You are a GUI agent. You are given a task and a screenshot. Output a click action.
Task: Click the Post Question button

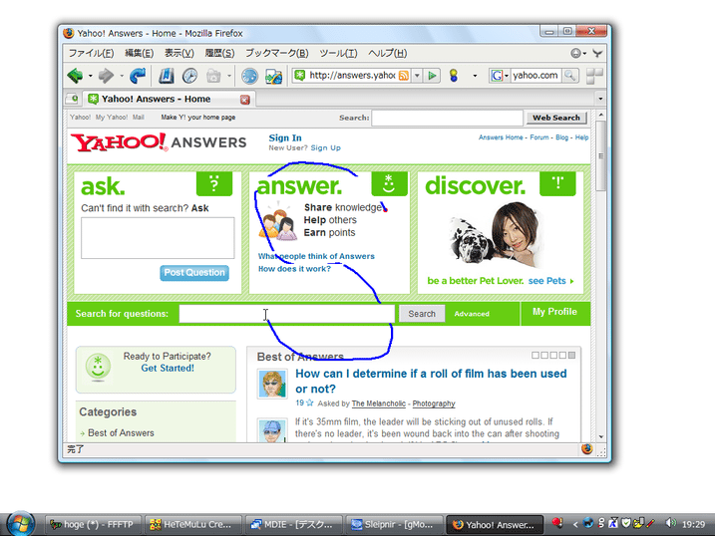pyautogui.click(x=194, y=273)
